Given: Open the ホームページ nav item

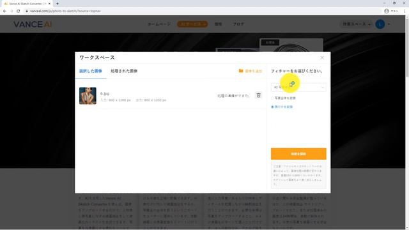Looking at the screenshot, I should coord(159,24).
